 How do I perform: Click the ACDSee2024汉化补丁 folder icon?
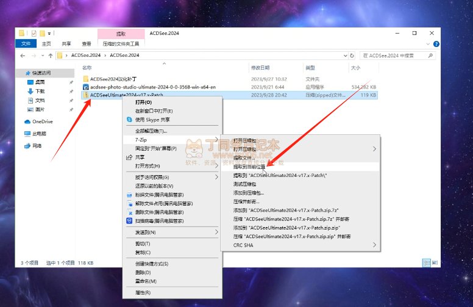tap(86, 79)
